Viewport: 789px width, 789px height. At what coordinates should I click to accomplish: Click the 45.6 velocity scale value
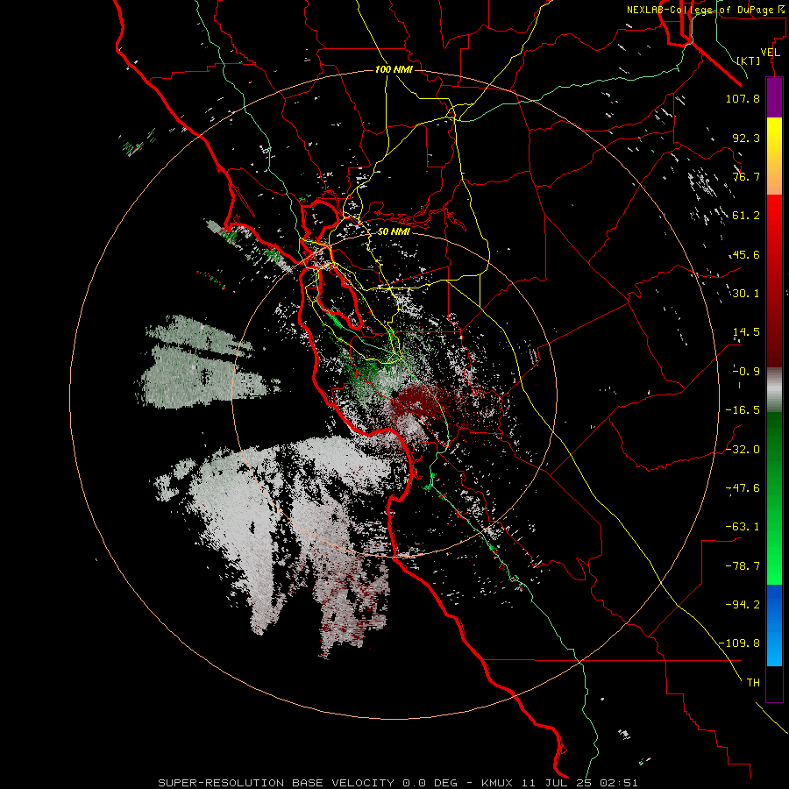click(x=746, y=254)
